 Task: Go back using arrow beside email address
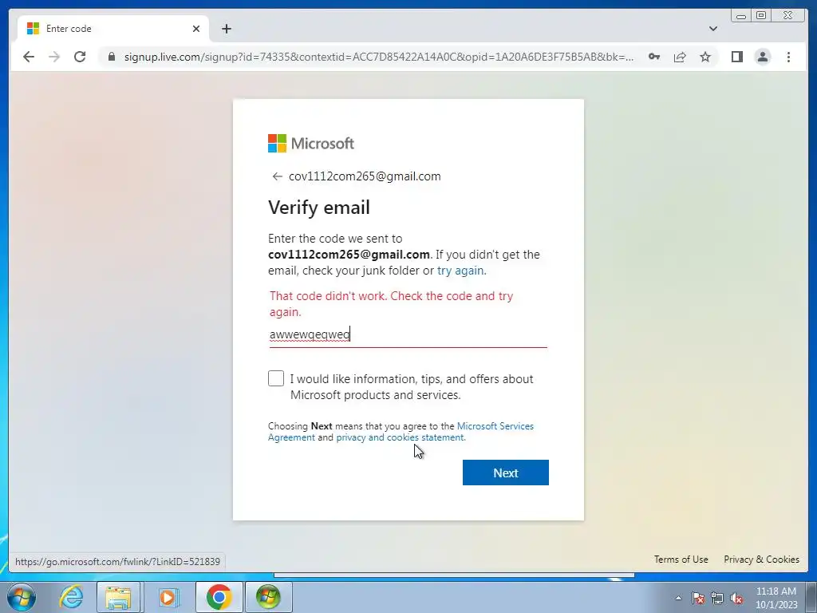pyautogui.click(x=277, y=176)
